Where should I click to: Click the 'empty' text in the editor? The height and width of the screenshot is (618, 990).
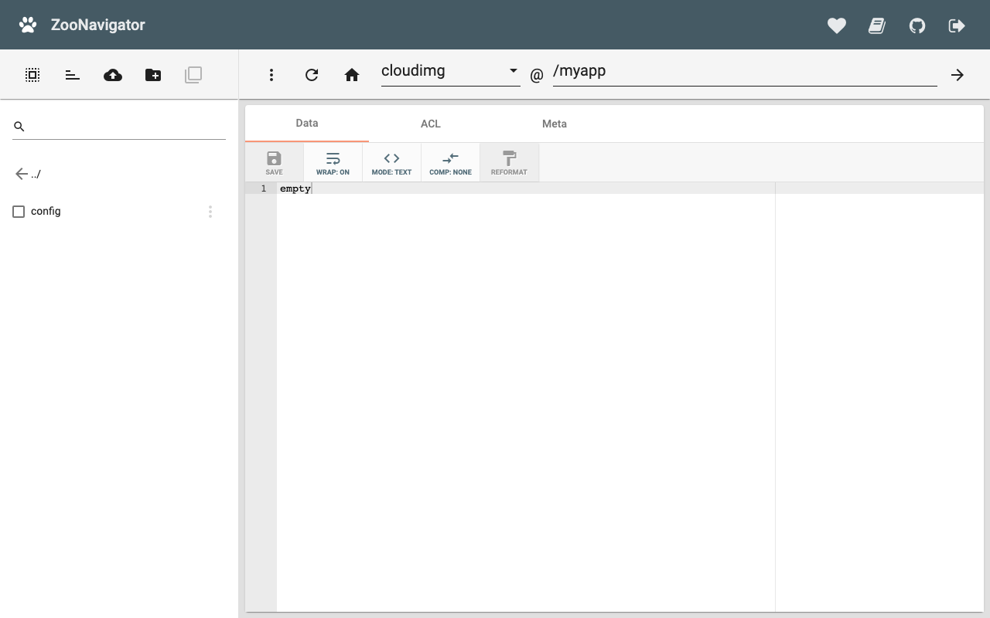click(x=295, y=188)
